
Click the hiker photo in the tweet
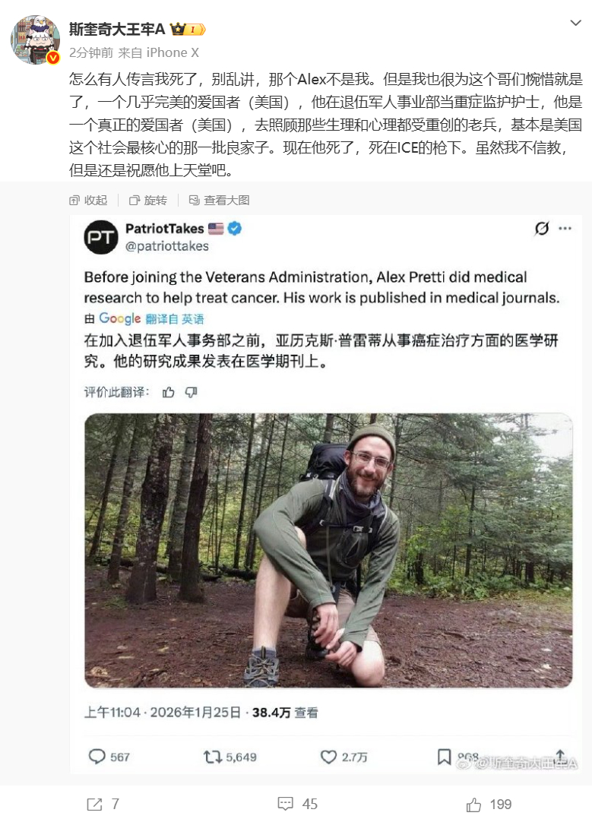pos(328,551)
